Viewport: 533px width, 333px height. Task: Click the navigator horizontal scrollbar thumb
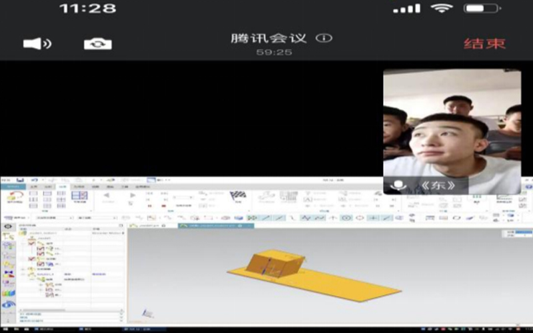(x=43, y=310)
